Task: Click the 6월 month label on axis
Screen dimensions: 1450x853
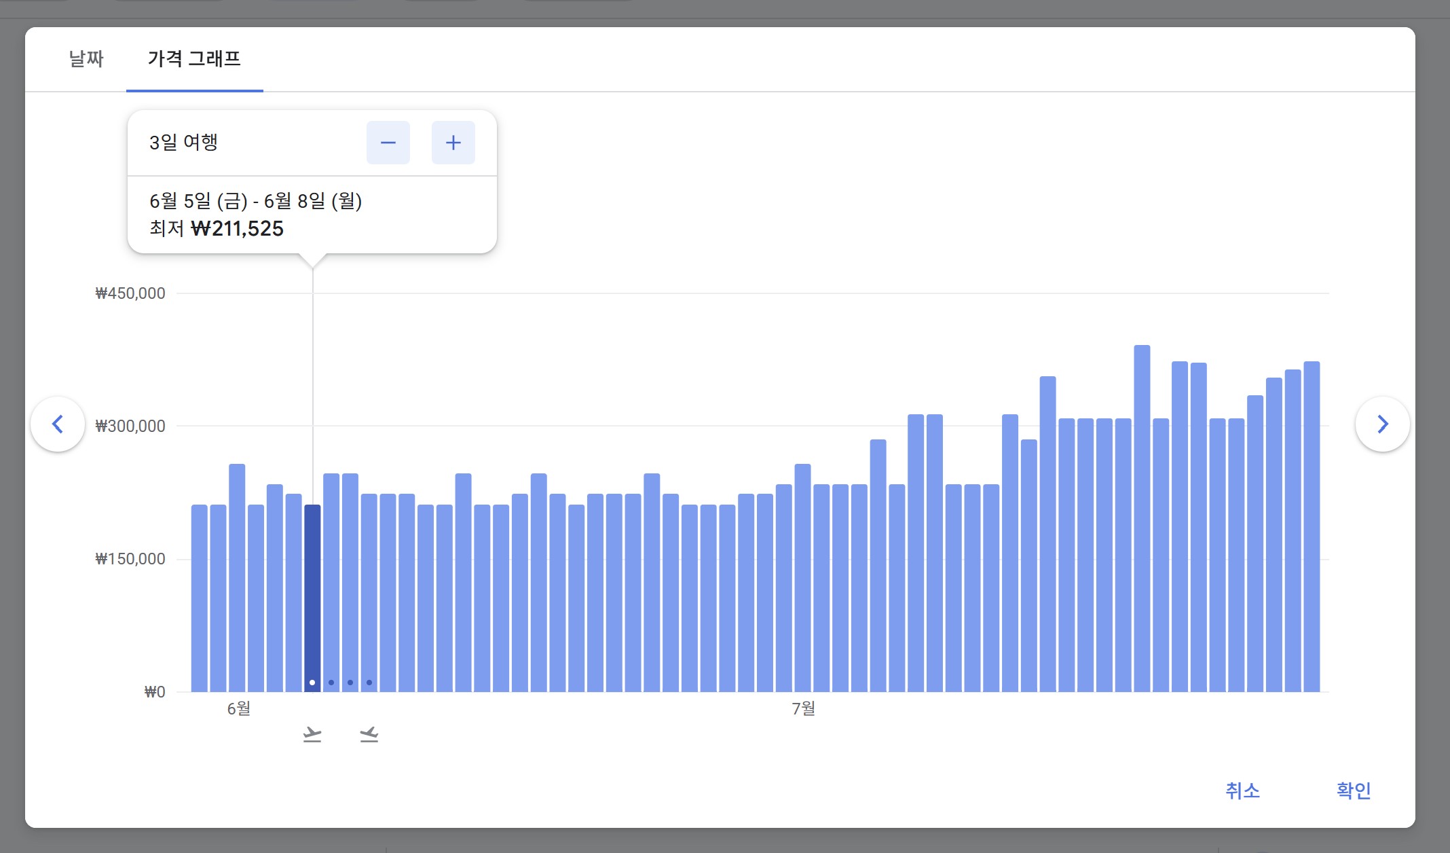Action: 239,709
